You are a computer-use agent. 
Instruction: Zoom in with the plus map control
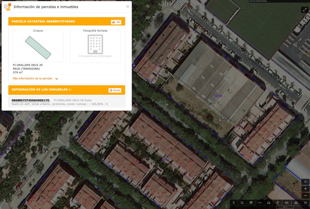pyautogui.click(x=305, y=189)
